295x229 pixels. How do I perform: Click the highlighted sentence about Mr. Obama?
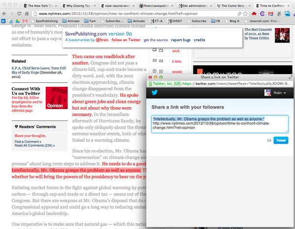(76, 170)
